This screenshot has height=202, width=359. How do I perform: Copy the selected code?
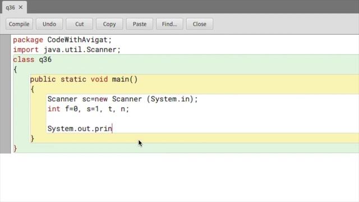click(109, 24)
